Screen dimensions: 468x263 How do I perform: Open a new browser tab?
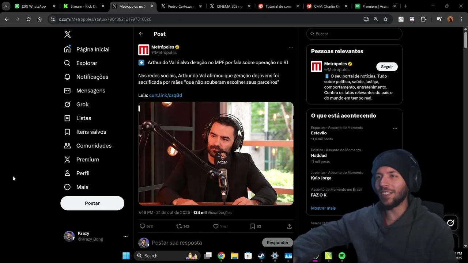click(x=405, y=6)
